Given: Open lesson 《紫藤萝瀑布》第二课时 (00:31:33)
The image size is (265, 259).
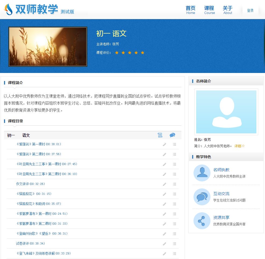Looking at the screenshot, I should (42, 224).
